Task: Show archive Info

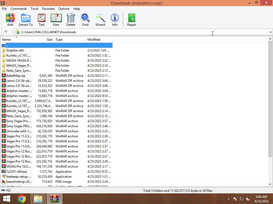Action: click(x=115, y=20)
